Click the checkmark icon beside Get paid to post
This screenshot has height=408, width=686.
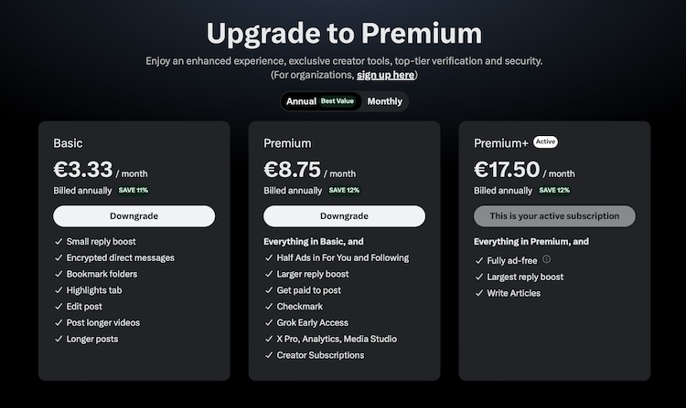[x=269, y=290]
